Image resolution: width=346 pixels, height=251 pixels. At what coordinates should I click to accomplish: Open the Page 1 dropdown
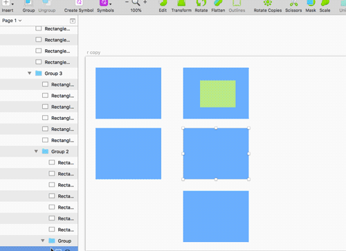(x=12, y=21)
